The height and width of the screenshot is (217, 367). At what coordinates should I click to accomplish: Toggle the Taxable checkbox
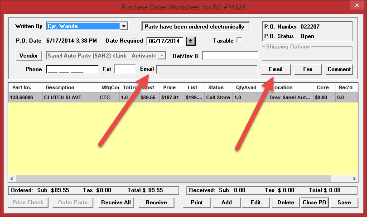pyautogui.click(x=239, y=40)
